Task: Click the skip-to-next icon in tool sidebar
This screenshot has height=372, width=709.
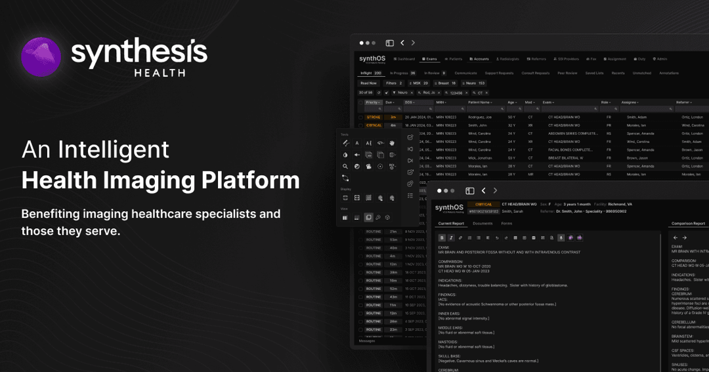Action: pyautogui.click(x=410, y=161)
